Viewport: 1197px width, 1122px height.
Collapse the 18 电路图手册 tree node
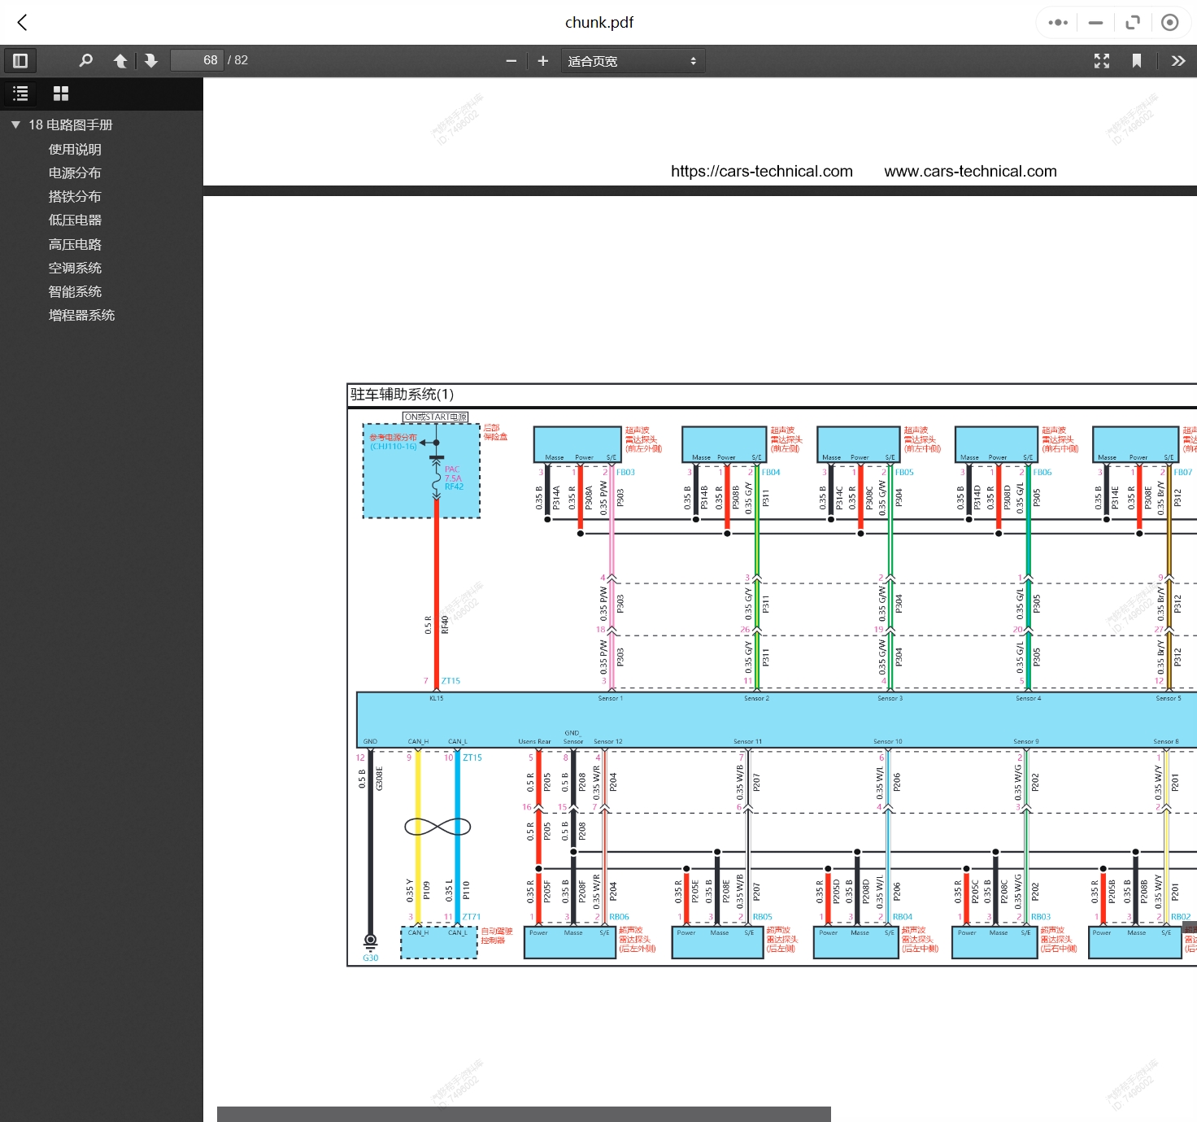tap(15, 124)
